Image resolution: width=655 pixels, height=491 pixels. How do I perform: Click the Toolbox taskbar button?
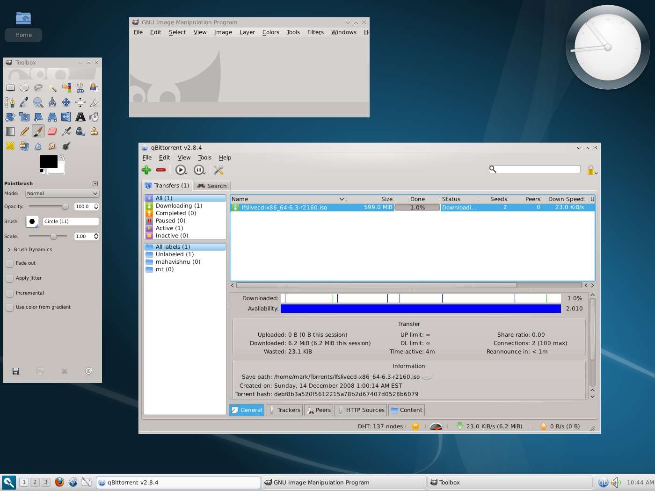[510, 482]
